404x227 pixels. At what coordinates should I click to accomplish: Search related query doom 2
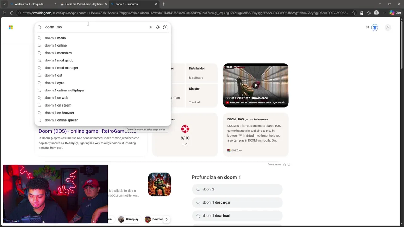coord(237,189)
